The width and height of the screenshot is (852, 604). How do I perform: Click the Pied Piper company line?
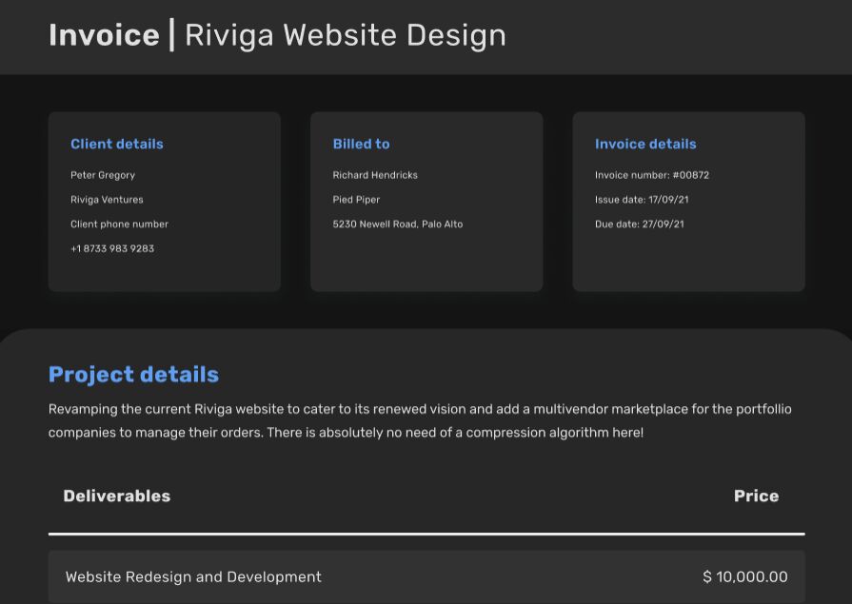(356, 200)
